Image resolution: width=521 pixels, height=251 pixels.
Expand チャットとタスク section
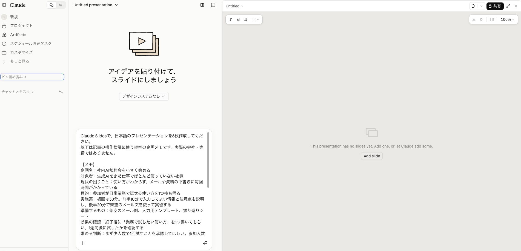click(18, 92)
